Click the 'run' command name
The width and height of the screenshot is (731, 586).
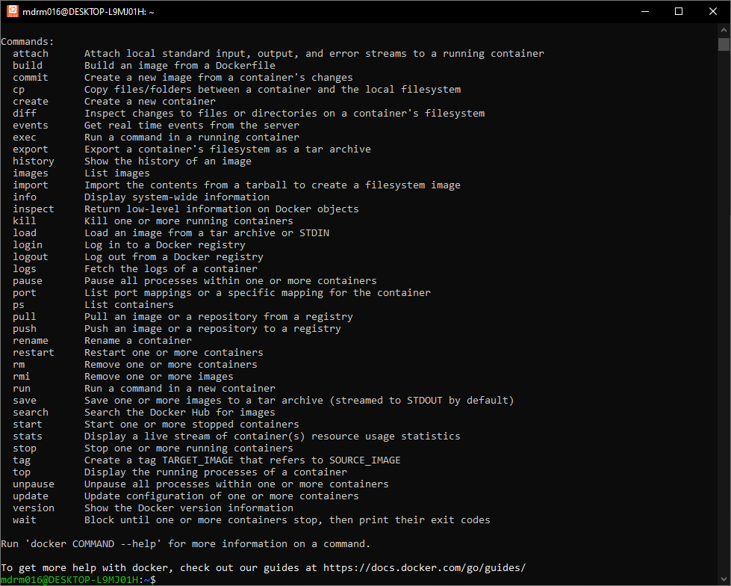22,389
